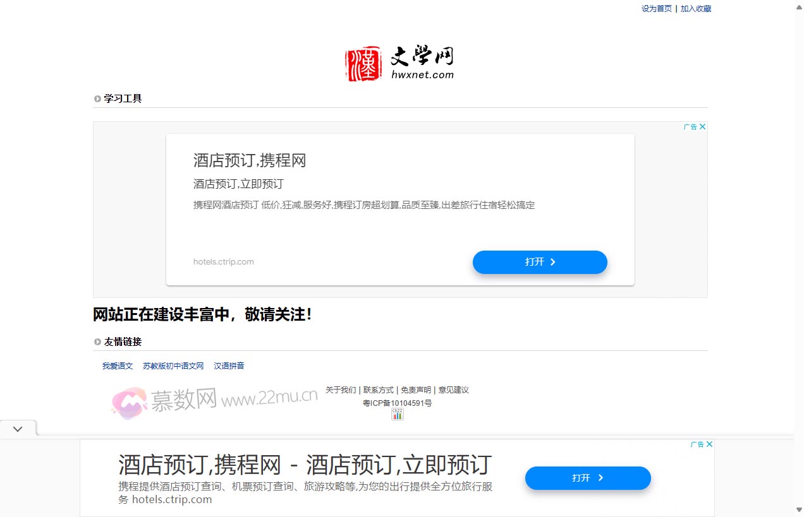Click the arrow icon beside 友情链接
The height and width of the screenshot is (517, 804).
pyautogui.click(x=97, y=342)
